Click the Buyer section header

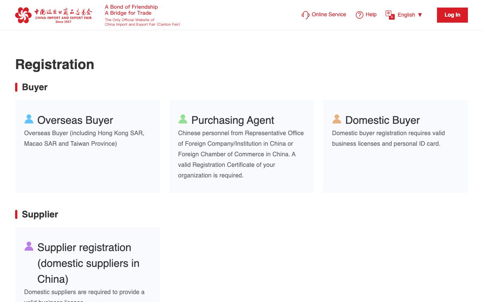point(35,87)
